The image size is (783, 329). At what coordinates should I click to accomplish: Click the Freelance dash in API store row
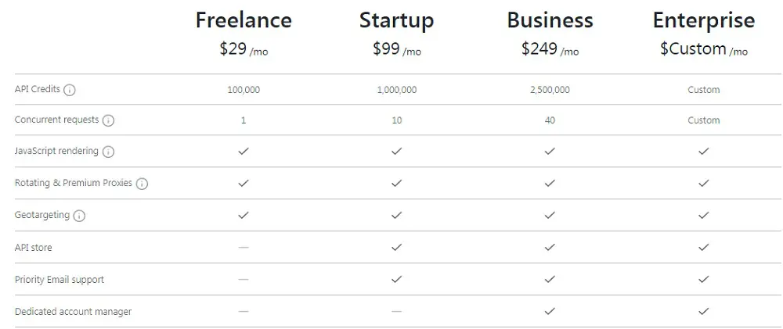(244, 247)
